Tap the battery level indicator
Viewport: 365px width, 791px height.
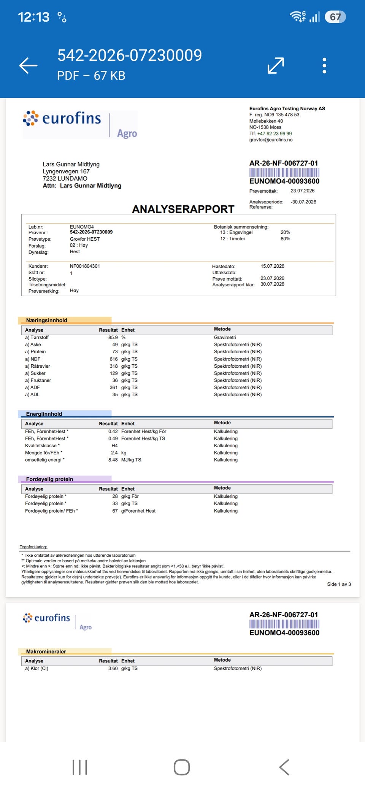tap(335, 17)
